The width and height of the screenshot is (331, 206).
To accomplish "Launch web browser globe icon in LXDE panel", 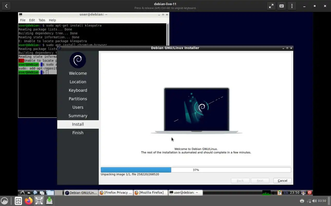I will (x=35, y=193).
